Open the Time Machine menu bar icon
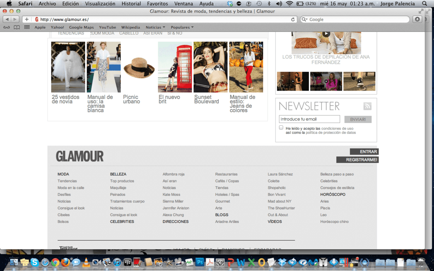This screenshot has width=434, height=271. 259,4
